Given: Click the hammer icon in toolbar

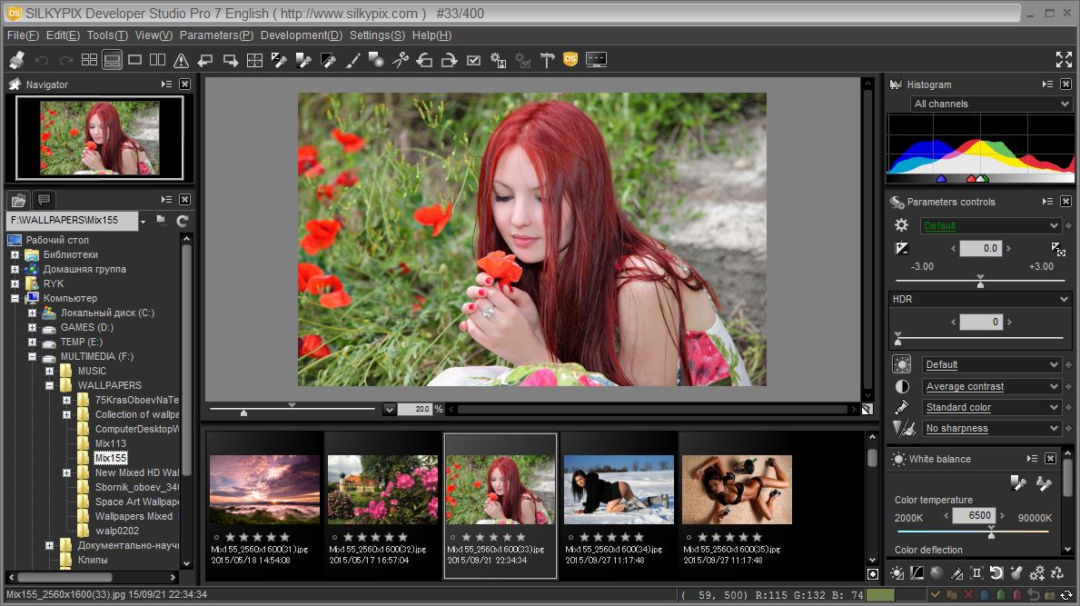Looking at the screenshot, I should coord(547,60).
